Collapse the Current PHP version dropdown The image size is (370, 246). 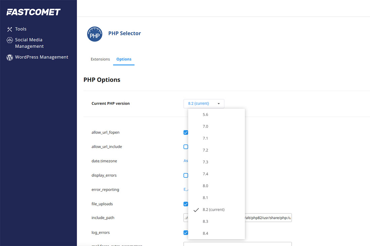pyautogui.click(x=203, y=104)
